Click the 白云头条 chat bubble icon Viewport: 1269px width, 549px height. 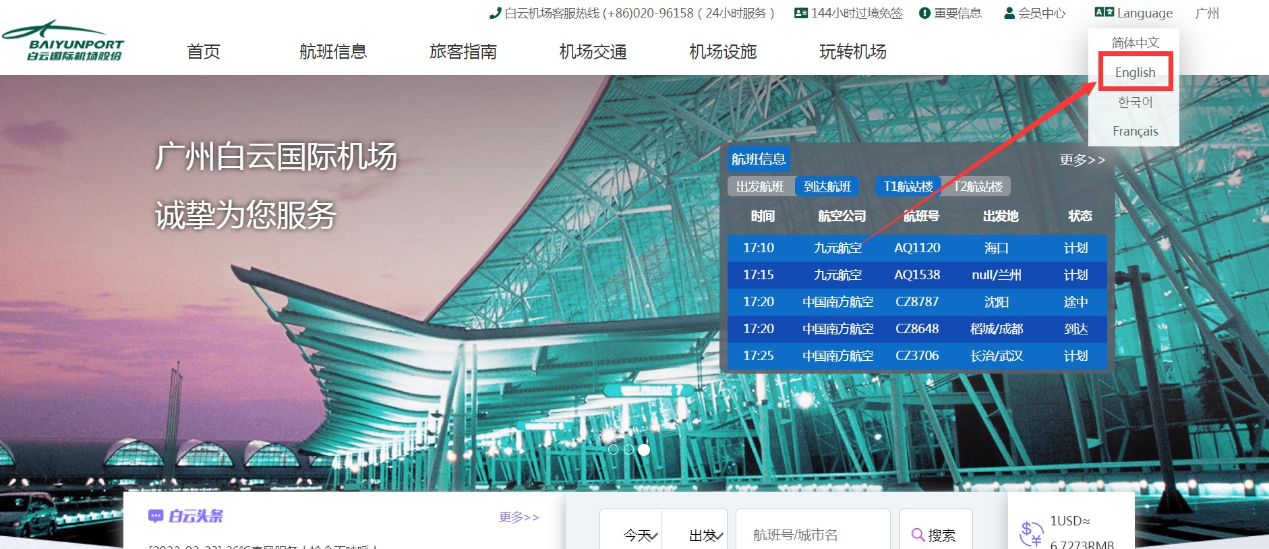click(x=156, y=516)
